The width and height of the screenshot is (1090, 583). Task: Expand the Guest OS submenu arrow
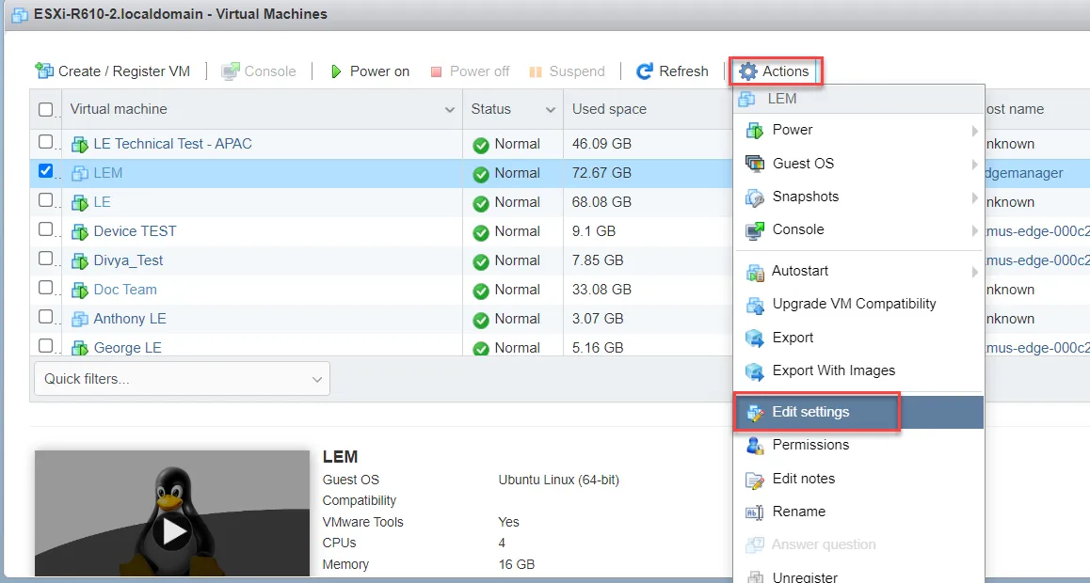click(974, 164)
